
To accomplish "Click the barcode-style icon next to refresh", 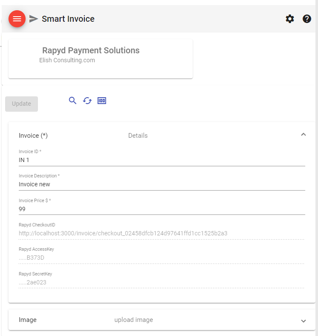I will [102, 101].
